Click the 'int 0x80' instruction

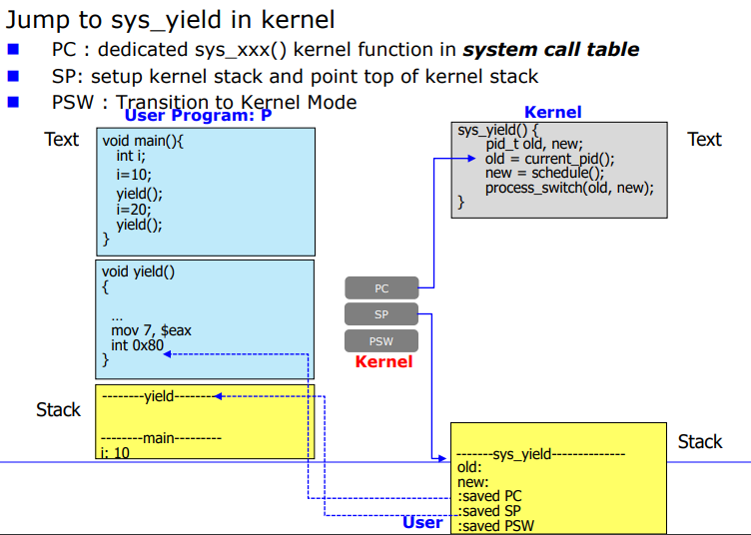tap(137, 345)
